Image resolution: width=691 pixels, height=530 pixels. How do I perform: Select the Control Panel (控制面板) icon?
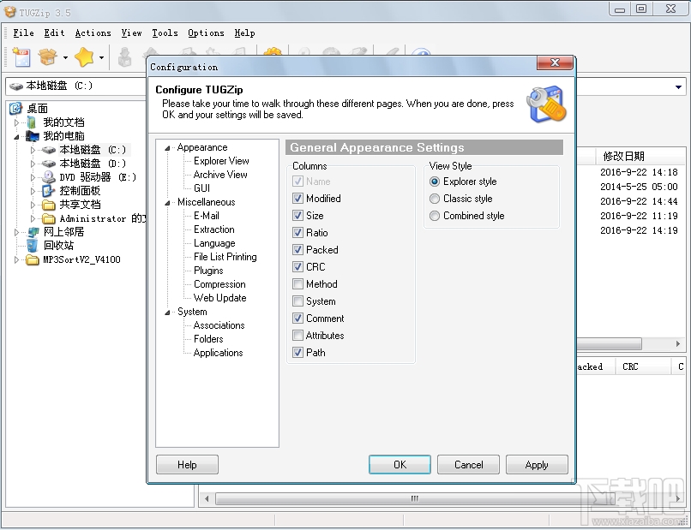pyautogui.click(x=49, y=191)
